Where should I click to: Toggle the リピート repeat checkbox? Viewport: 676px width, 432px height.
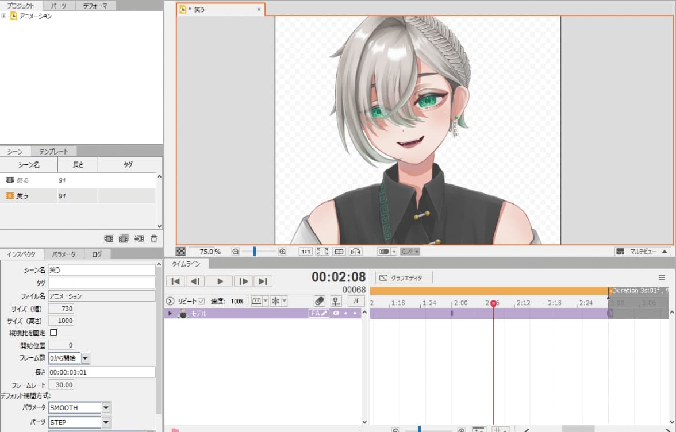click(201, 301)
